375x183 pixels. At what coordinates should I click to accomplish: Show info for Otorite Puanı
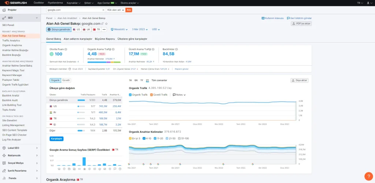(x=66, y=49)
